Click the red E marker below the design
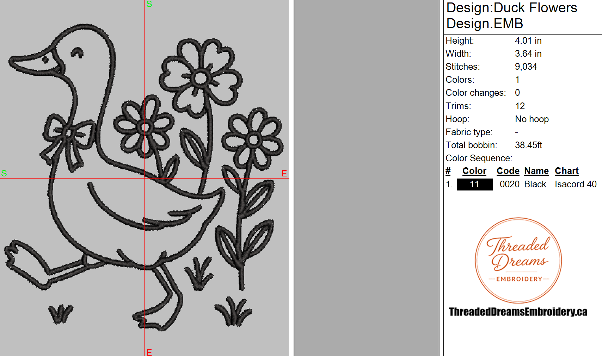602x356 pixels. (149, 352)
